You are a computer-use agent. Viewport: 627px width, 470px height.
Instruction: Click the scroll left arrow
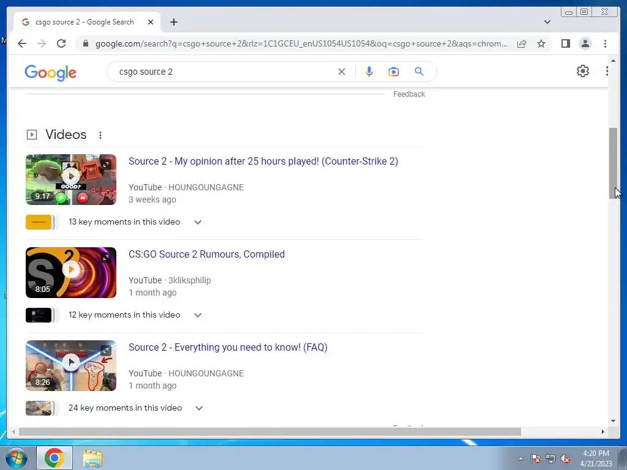point(13,431)
